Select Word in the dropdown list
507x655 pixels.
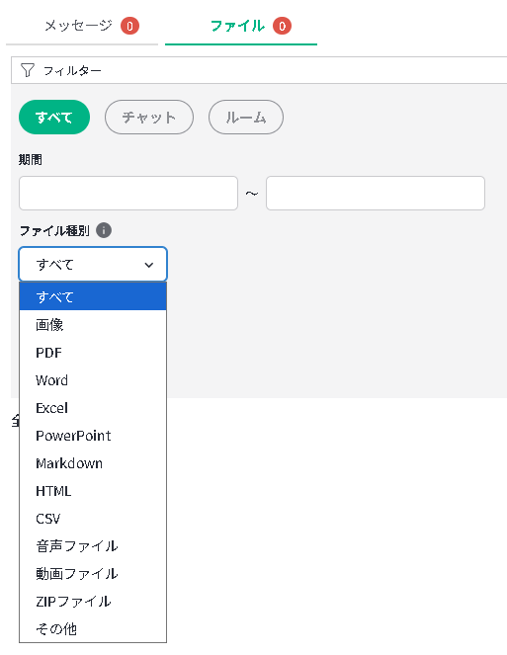click(x=93, y=380)
